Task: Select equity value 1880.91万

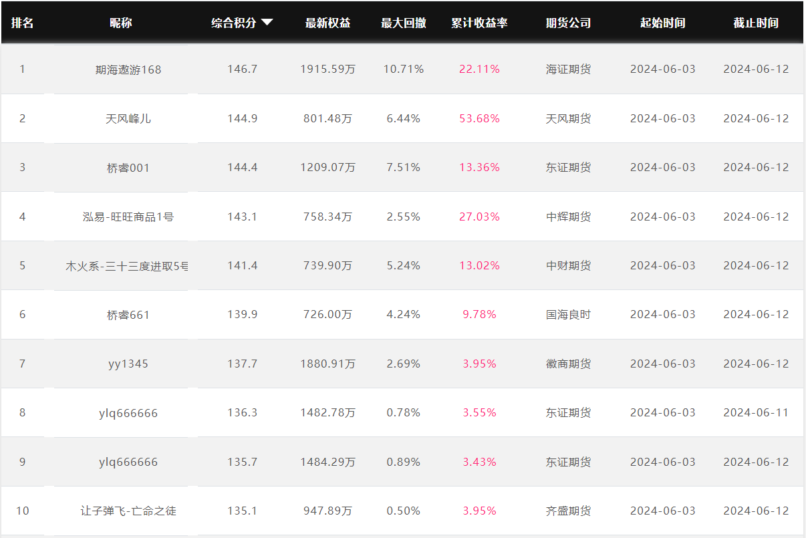Action: pos(328,364)
